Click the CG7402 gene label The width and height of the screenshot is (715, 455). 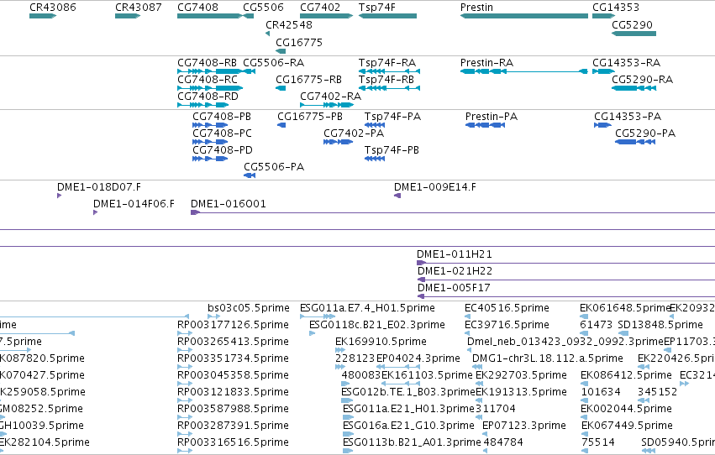[x=320, y=8]
